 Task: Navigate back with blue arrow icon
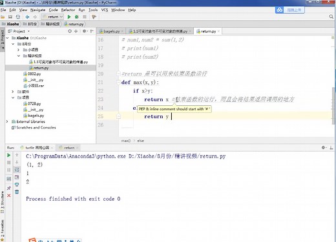point(27,17)
